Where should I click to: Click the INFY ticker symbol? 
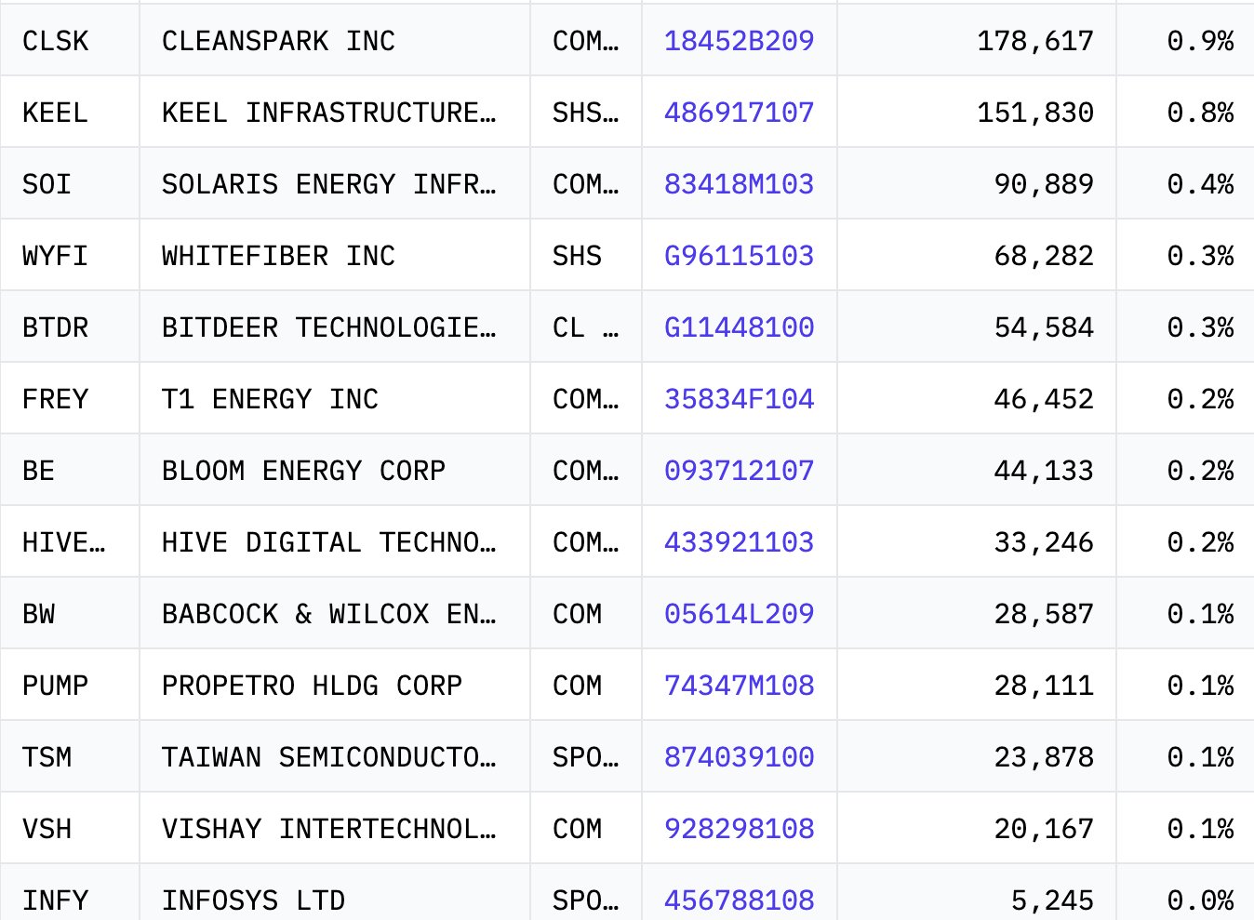pos(56,900)
